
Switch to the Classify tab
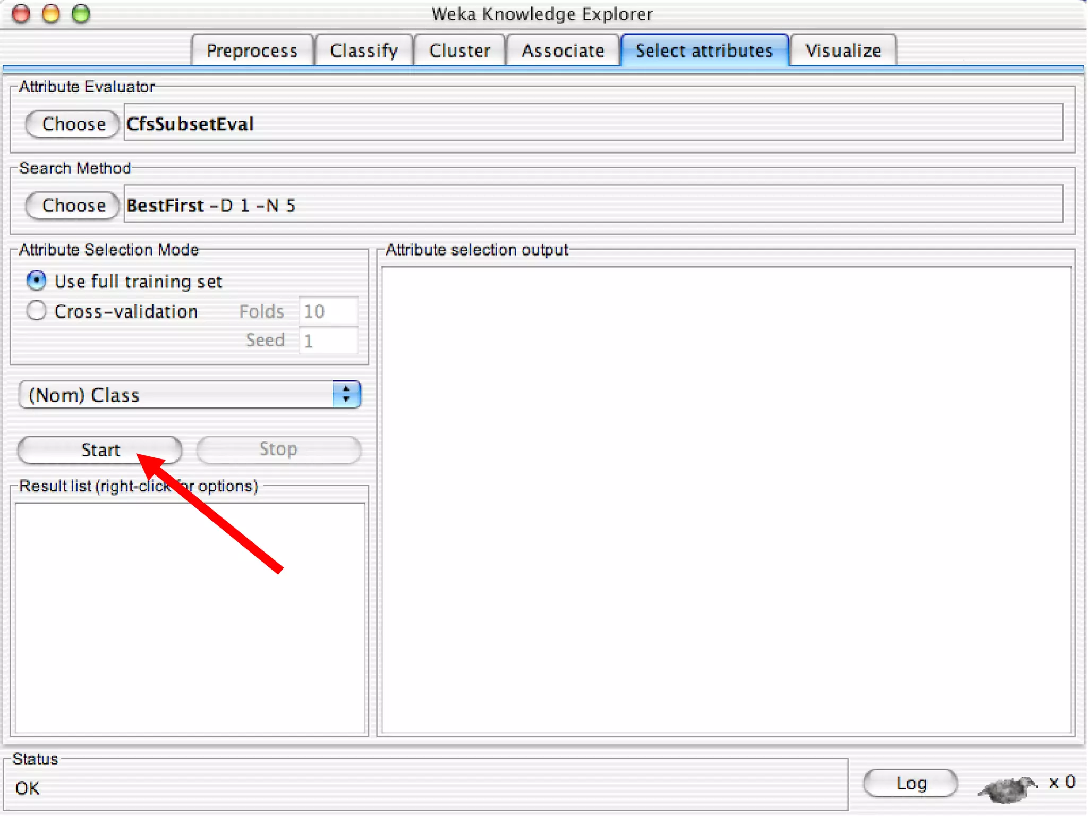363,50
